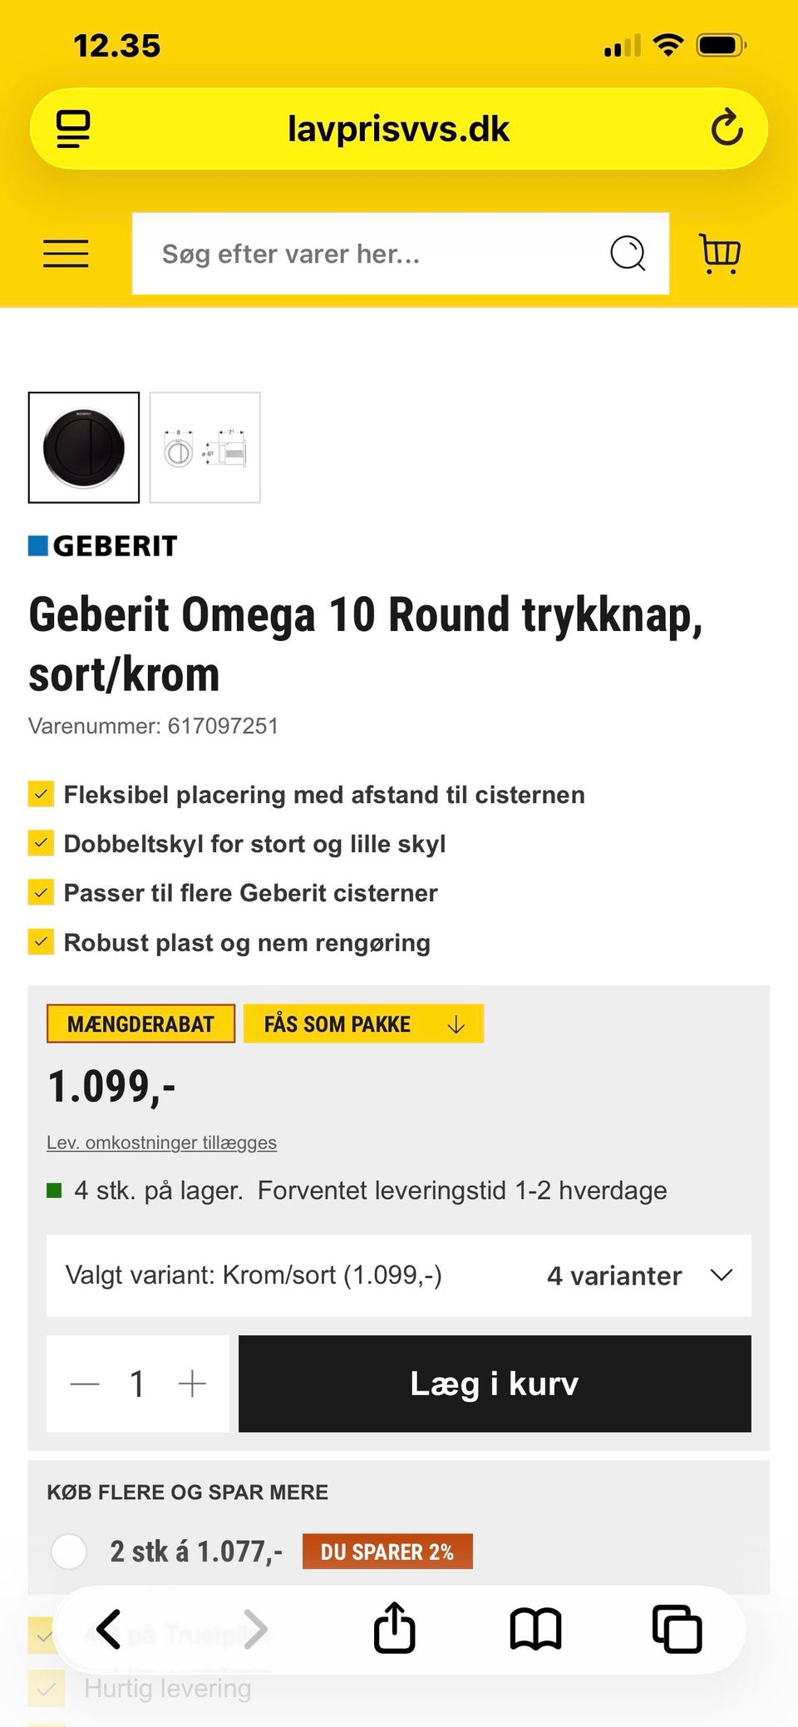
Task: Open the shopping cart
Action: coord(720,254)
